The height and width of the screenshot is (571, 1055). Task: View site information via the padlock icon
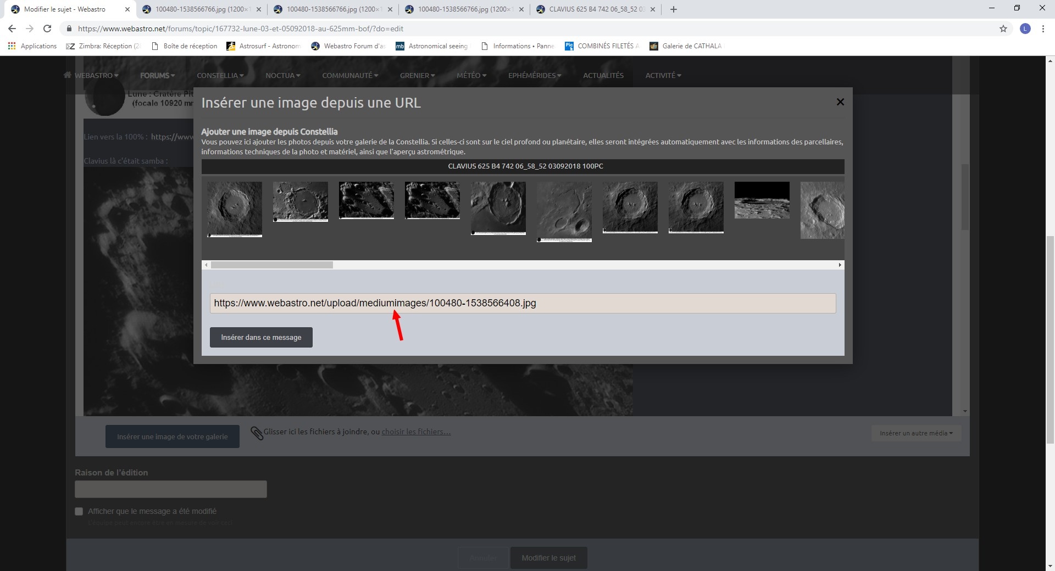69,29
